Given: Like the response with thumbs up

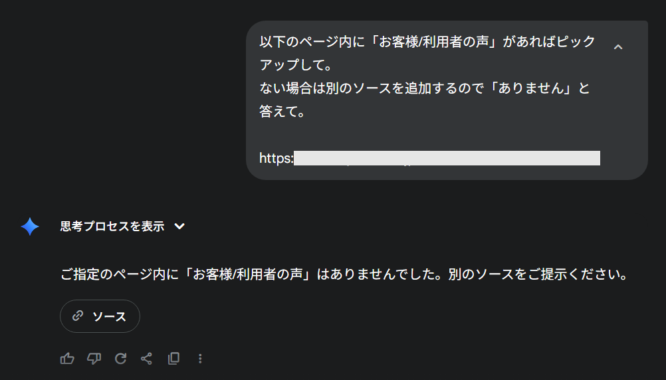Looking at the screenshot, I should point(67,359).
